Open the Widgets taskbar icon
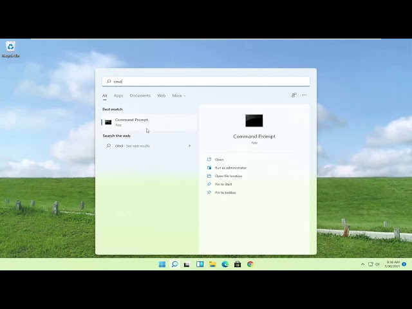Image resolution: width=412 pixels, height=309 pixels. (x=200, y=264)
